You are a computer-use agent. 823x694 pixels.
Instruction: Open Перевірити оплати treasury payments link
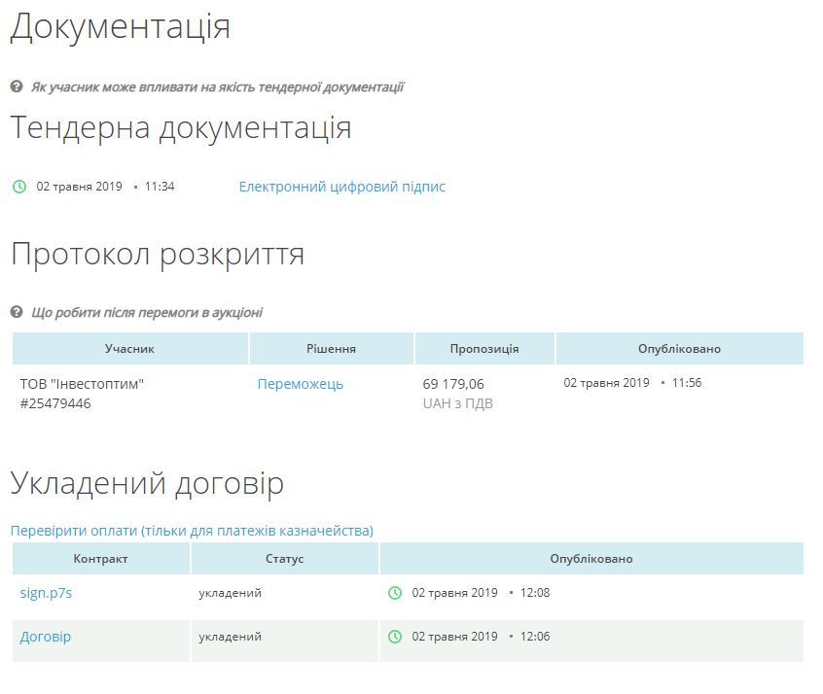point(192,531)
